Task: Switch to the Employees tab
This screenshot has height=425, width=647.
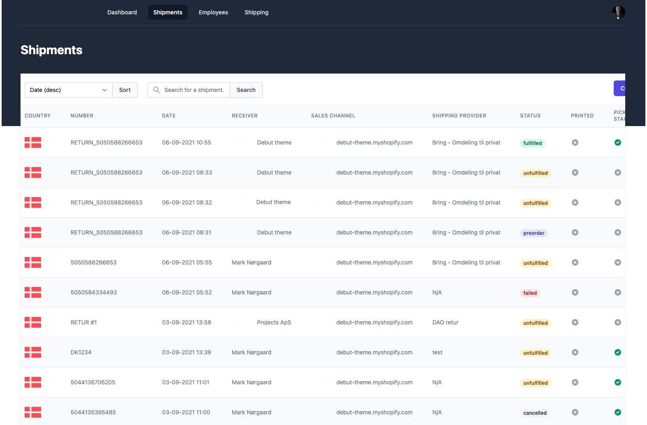Action: pyautogui.click(x=213, y=12)
